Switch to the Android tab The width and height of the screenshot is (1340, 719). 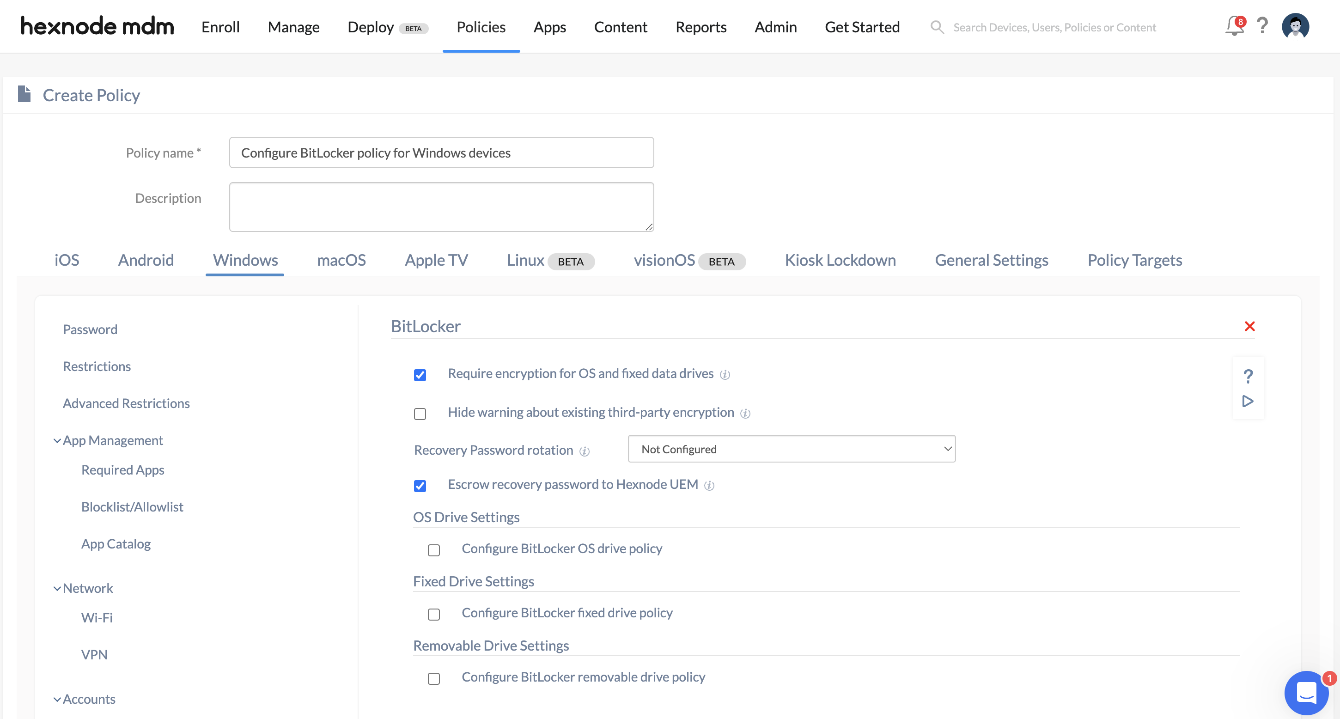click(146, 260)
